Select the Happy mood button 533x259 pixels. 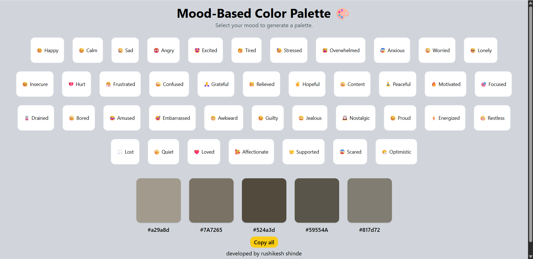[47, 50]
